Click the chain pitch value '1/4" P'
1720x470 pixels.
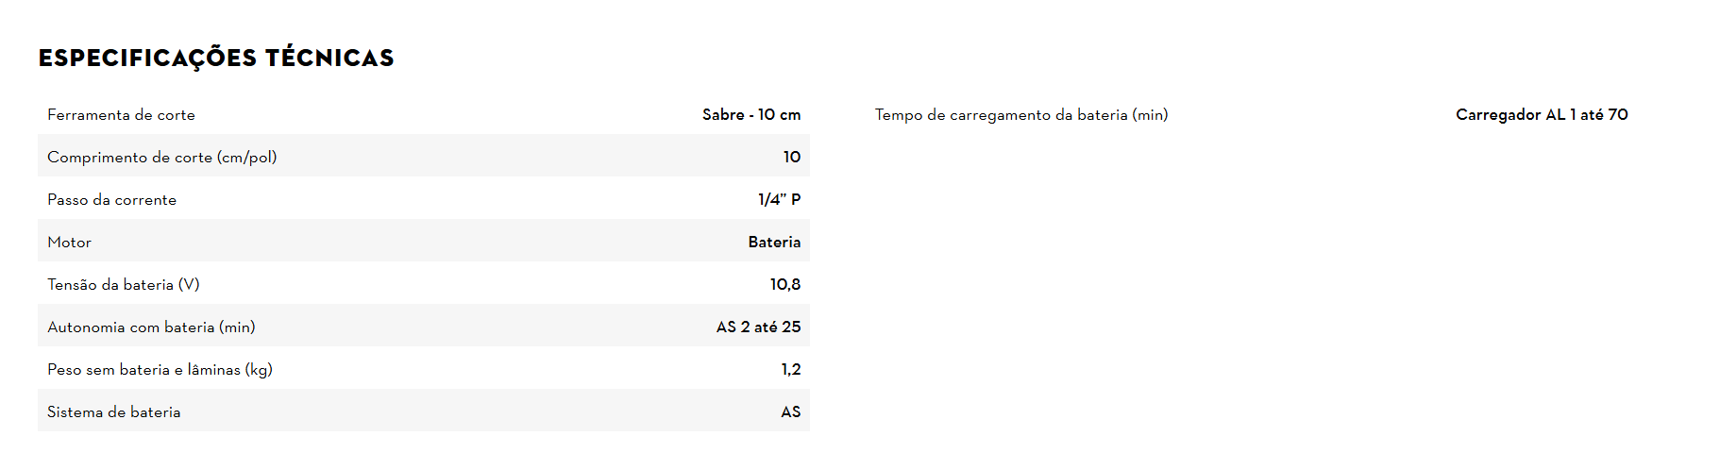[779, 200]
